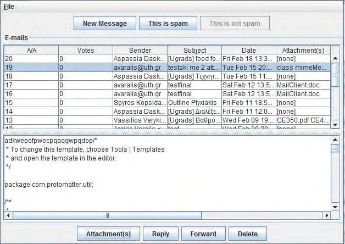Click the 'Sat Feb 12 13:5...' date in row 17
The width and height of the screenshot is (345, 244).
249,85
